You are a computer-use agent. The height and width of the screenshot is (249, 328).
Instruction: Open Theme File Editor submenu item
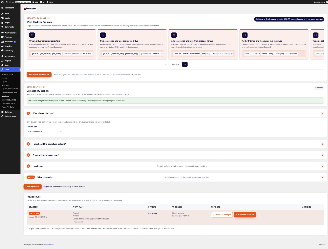[x=8, y=103]
